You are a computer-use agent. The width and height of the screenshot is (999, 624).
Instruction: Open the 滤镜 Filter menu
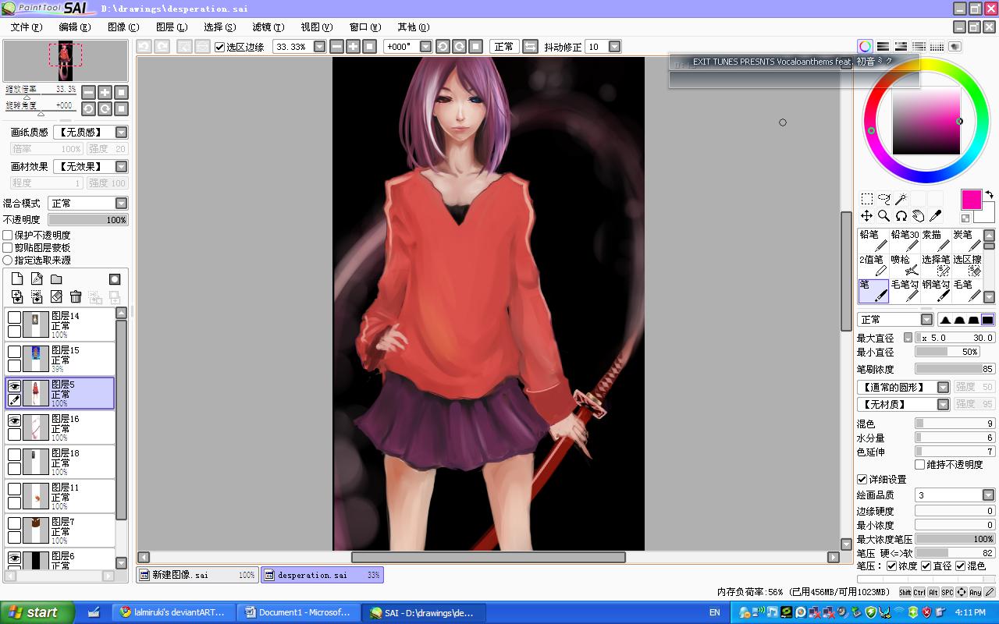pos(268,27)
